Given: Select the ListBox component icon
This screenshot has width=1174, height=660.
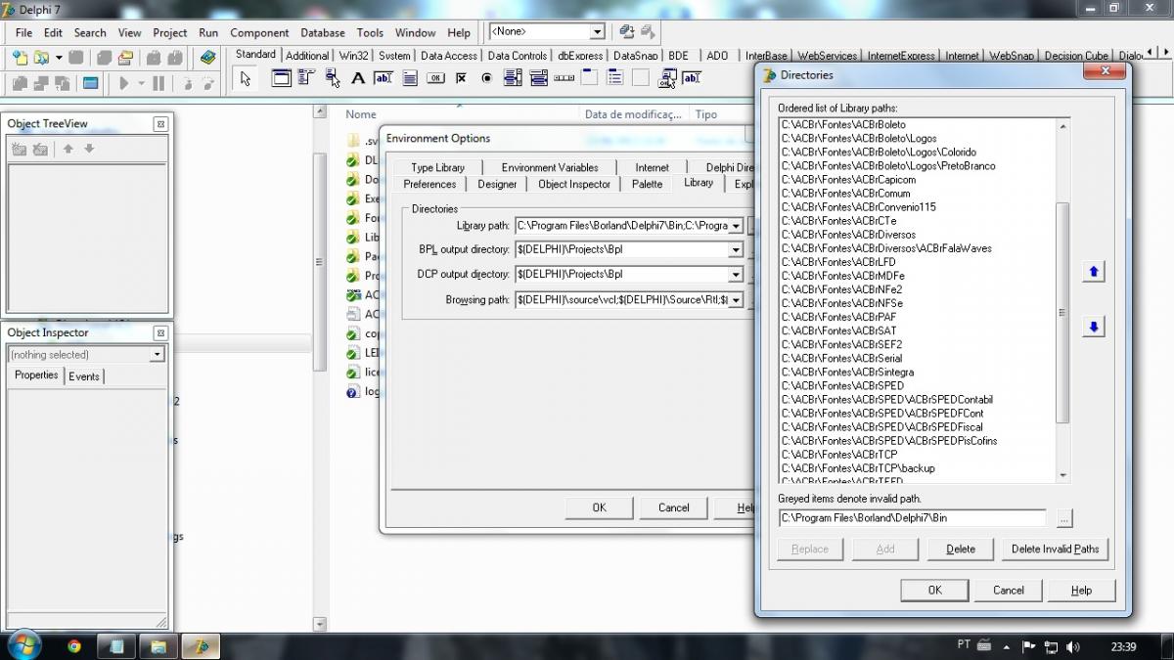Looking at the screenshot, I should (x=513, y=78).
